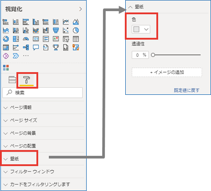This screenshot has width=211, height=191.
Task: Open the 色 color picker dropdown
Action: (x=141, y=29)
